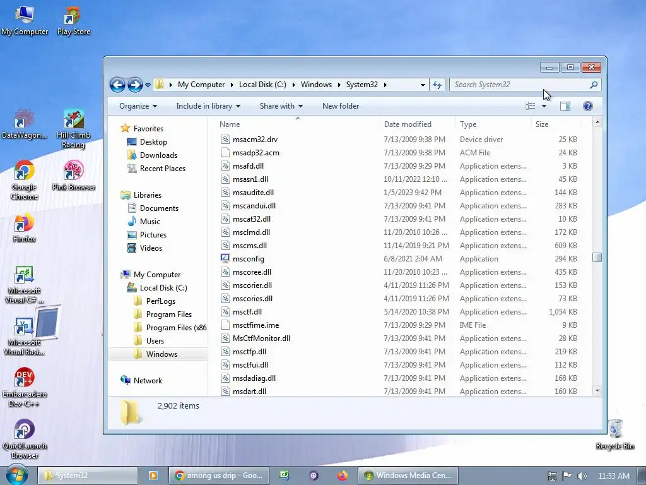Screen dimensions: 646x485
Task: Open the Share with menu
Action: (281, 106)
